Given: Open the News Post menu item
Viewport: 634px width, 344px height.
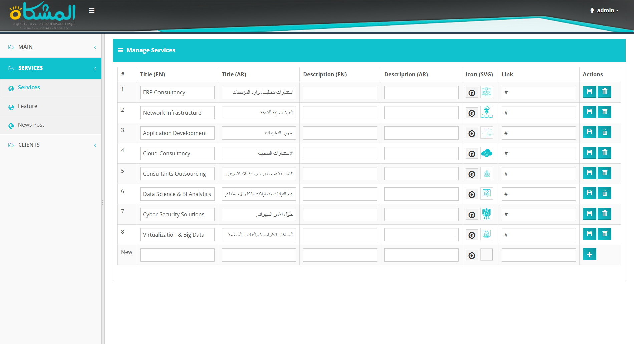Looking at the screenshot, I should tap(31, 125).
